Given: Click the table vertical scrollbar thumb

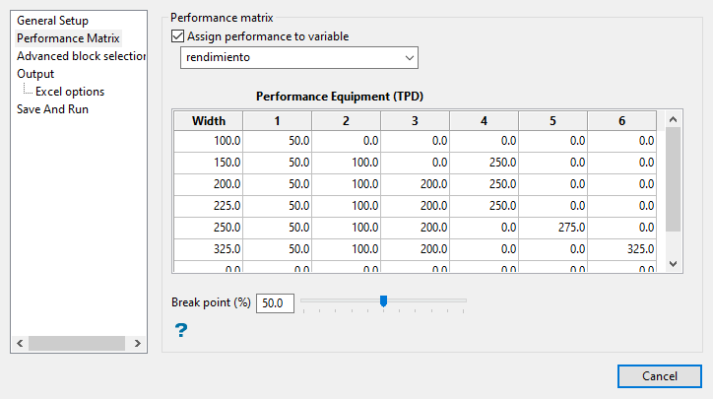Looking at the screenshot, I should [x=674, y=177].
